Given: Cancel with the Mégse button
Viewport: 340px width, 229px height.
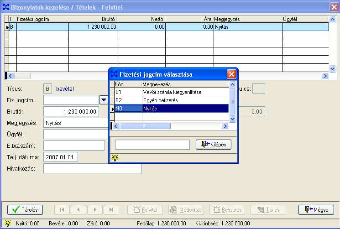Looking at the screenshot, I should (x=316, y=210).
